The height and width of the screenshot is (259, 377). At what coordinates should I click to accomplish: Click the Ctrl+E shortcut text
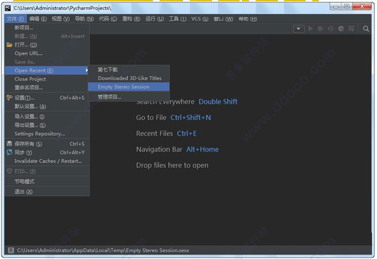click(187, 133)
